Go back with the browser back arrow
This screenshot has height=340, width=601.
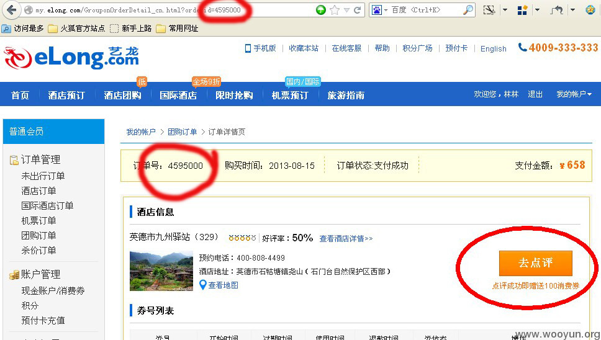[12, 9]
